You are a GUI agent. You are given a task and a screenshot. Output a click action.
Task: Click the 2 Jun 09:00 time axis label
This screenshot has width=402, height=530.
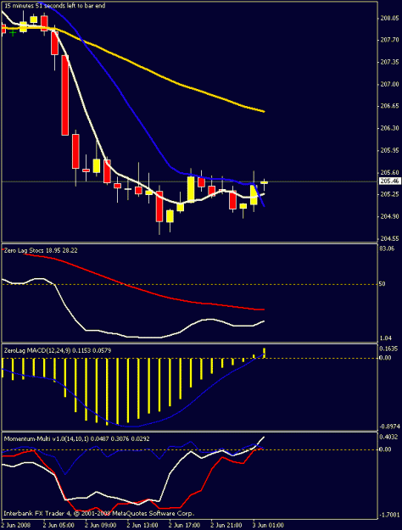[x=100, y=525]
